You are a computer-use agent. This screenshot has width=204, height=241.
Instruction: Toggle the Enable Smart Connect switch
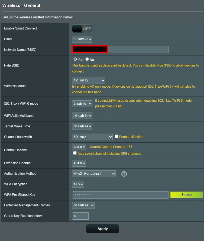click(82, 29)
